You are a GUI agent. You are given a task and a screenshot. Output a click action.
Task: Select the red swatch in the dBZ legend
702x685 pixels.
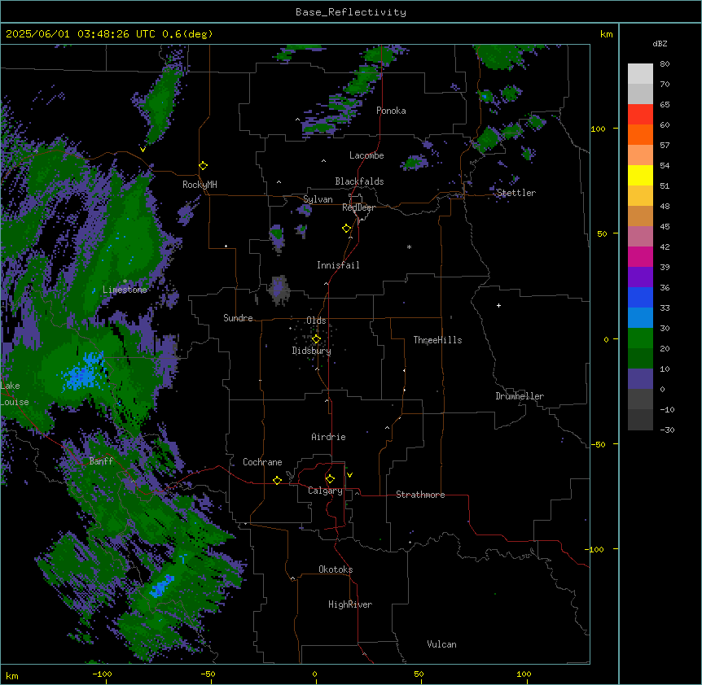(x=640, y=115)
